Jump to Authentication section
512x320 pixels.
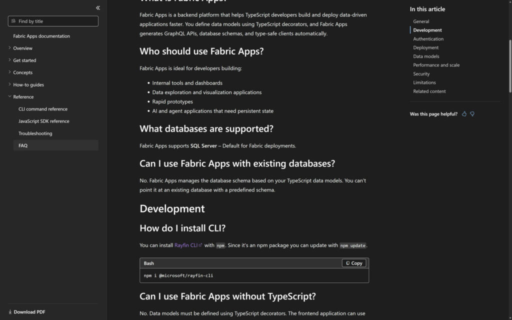tap(428, 39)
